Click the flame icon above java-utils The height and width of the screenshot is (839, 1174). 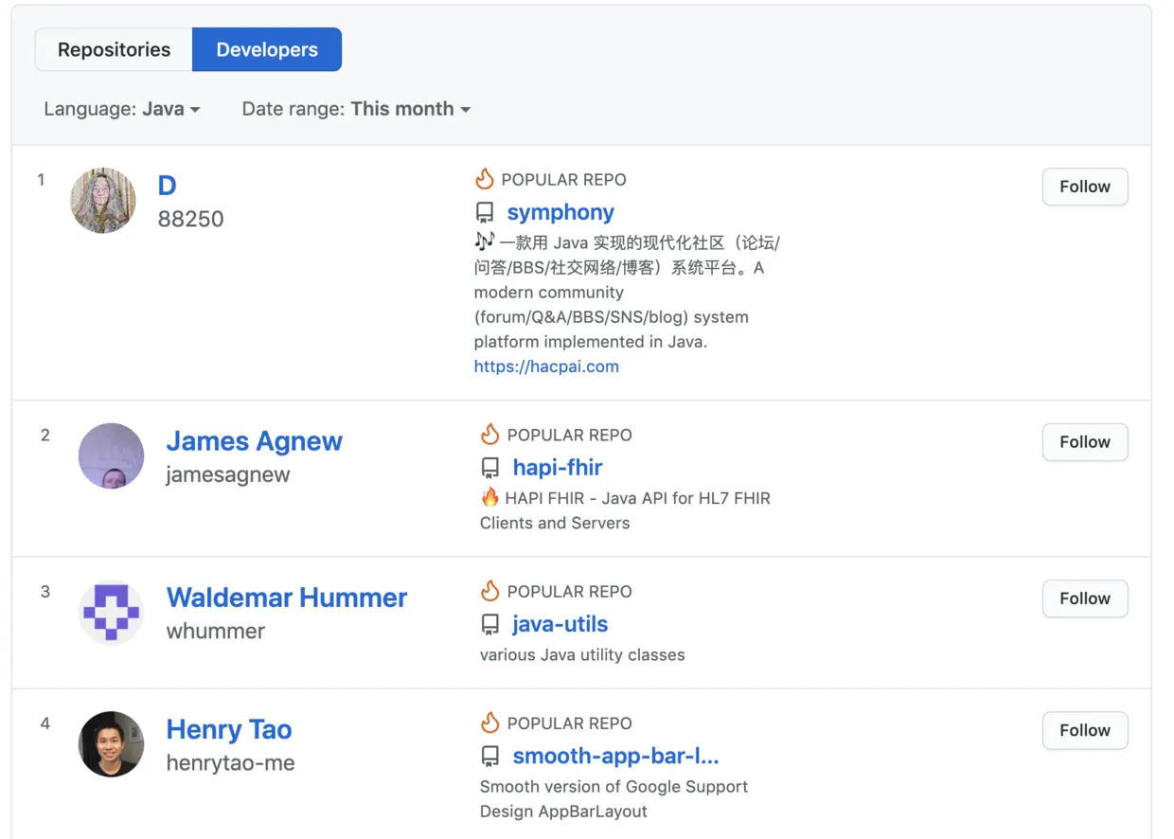489,591
